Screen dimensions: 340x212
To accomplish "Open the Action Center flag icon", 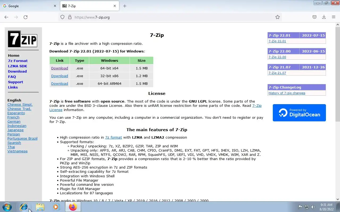I will 300,207.
